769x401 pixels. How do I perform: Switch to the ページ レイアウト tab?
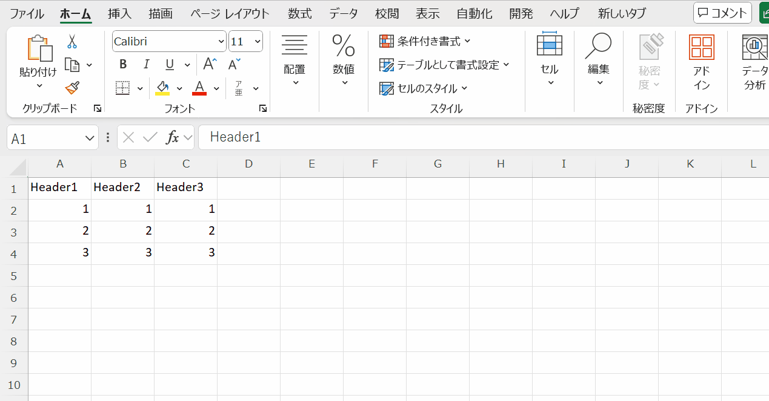pyautogui.click(x=230, y=13)
